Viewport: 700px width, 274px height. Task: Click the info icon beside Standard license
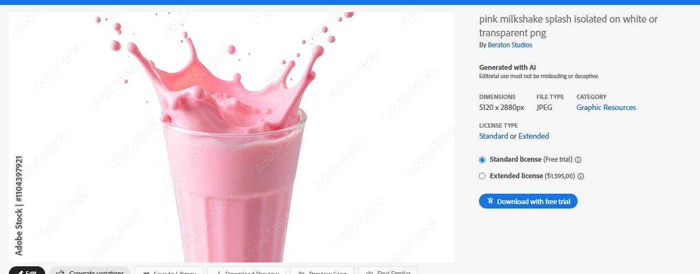click(578, 160)
